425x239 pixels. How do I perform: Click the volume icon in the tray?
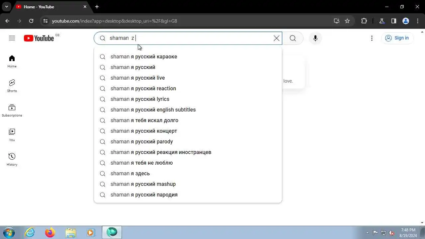click(392, 233)
